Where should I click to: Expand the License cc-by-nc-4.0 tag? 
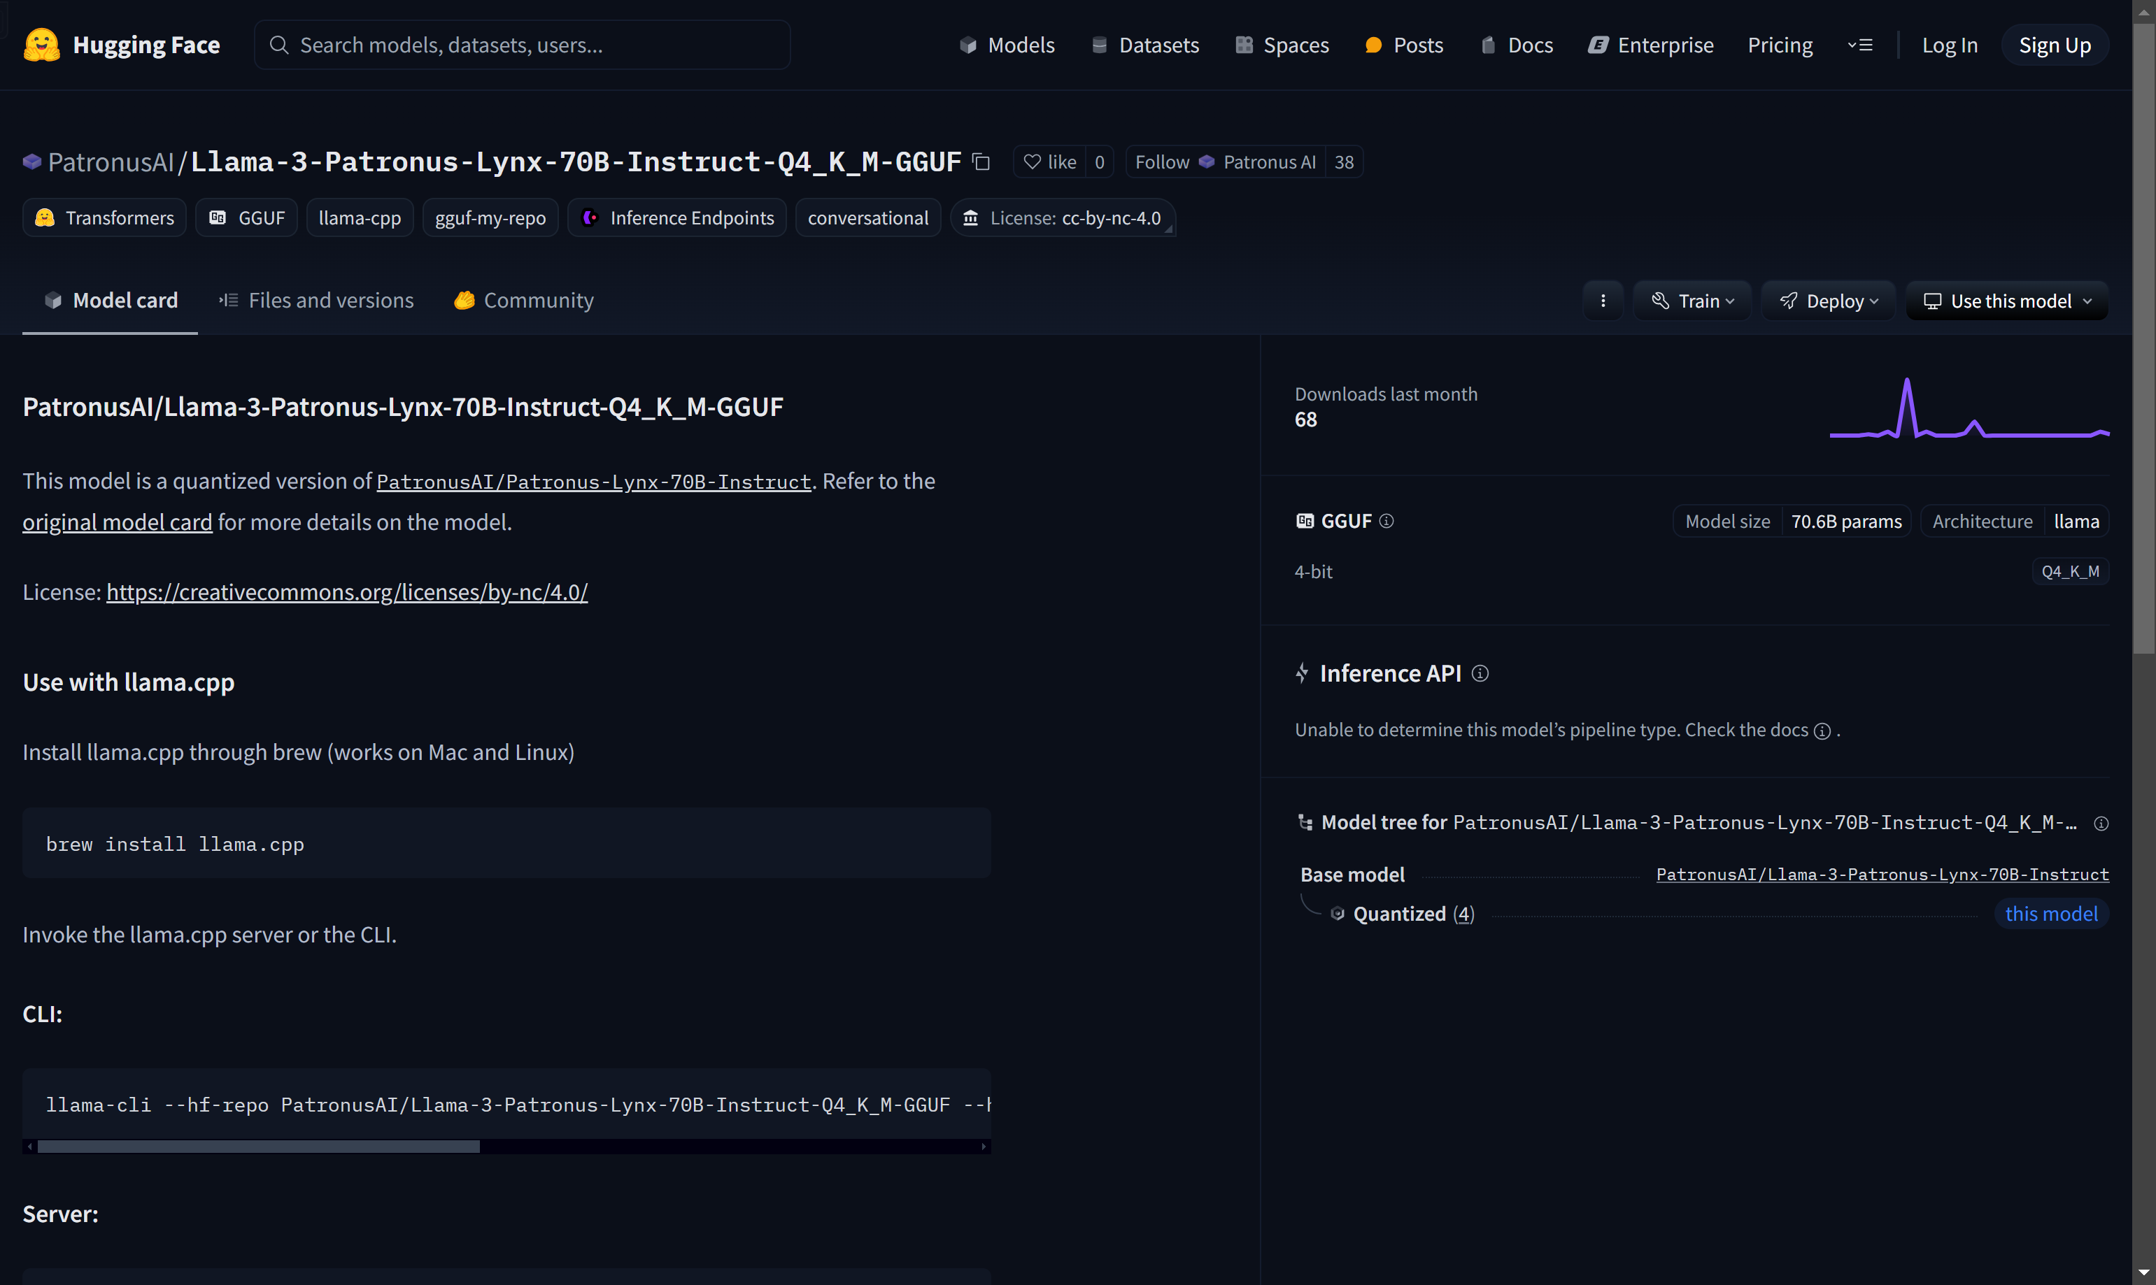click(1063, 217)
